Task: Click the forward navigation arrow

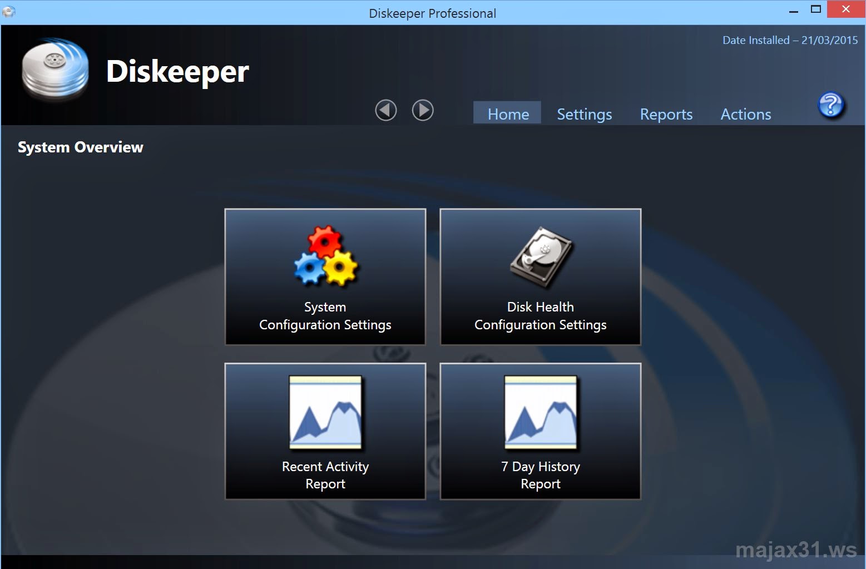Action: pos(423,110)
